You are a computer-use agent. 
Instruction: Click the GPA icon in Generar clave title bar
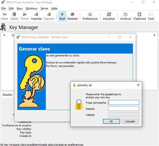pyautogui.click(x=18, y=37)
